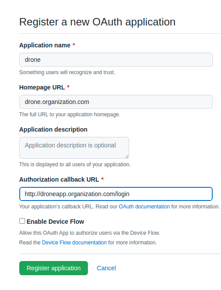
Task: Click the "Application description" field label
Action: [x=53, y=129]
